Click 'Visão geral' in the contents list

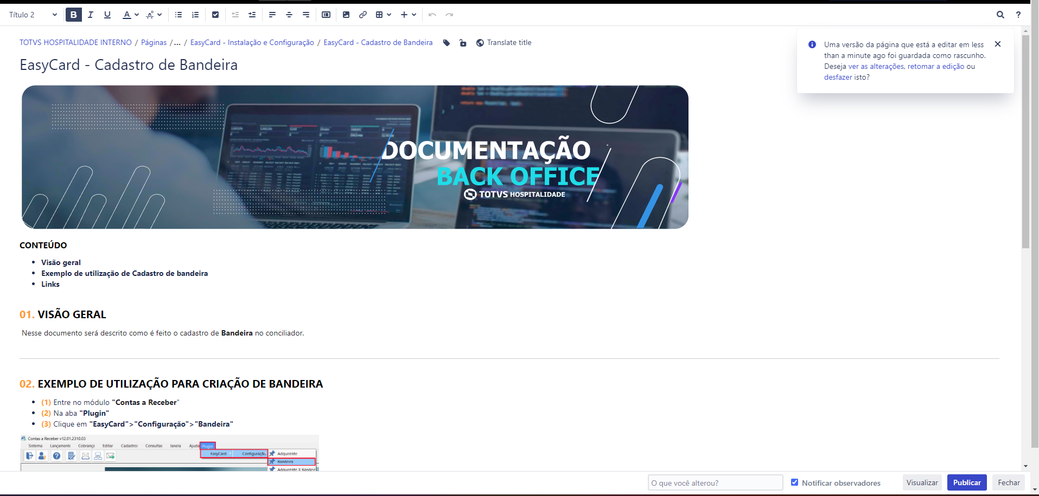click(x=61, y=262)
